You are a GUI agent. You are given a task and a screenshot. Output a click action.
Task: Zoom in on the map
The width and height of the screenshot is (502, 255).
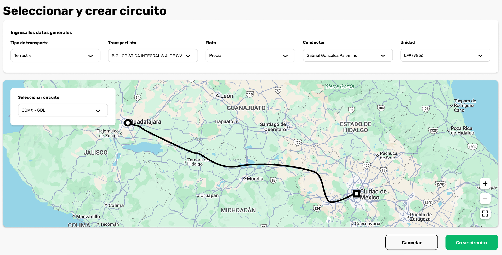(x=485, y=184)
